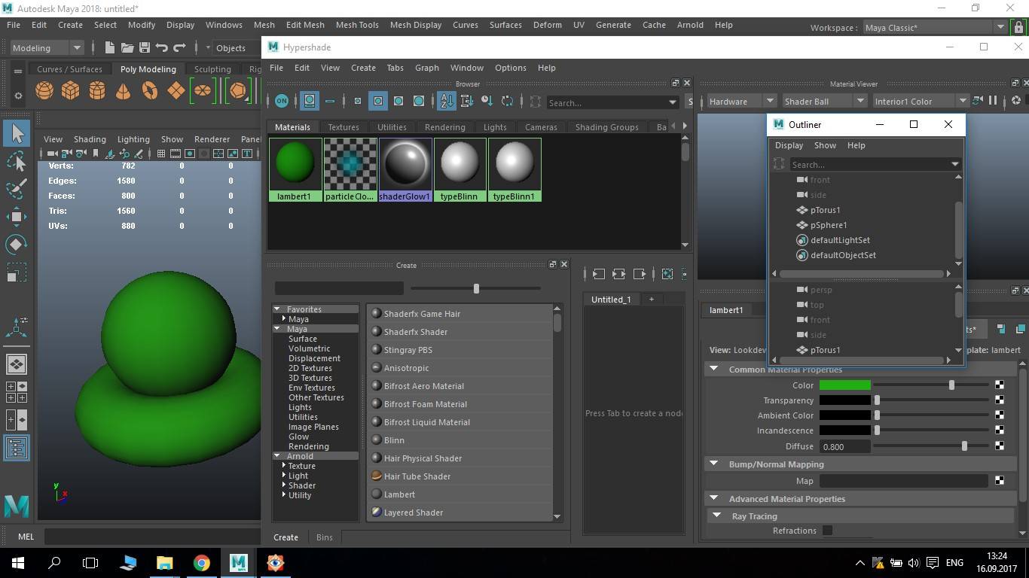This screenshot has width=1029, height=578.
Task: Pause the Material Viewer rendering
Action: (993, 100)
